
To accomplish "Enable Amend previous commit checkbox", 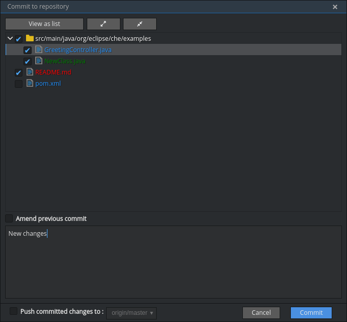I will (x=9, y=218).
